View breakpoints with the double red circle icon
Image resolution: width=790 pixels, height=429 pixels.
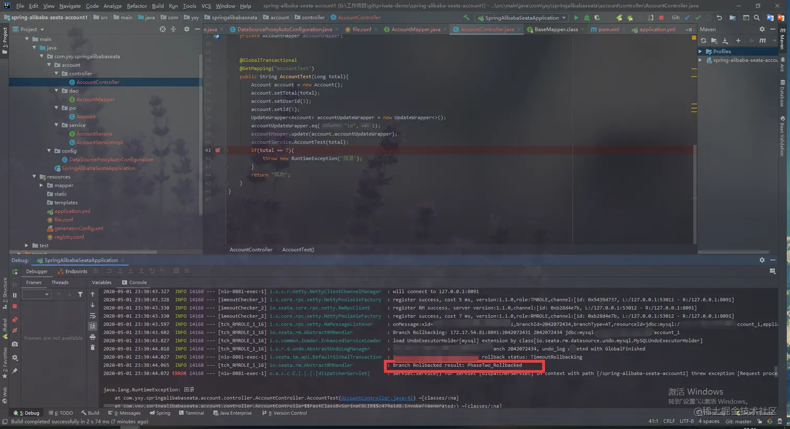click(15, 319)
